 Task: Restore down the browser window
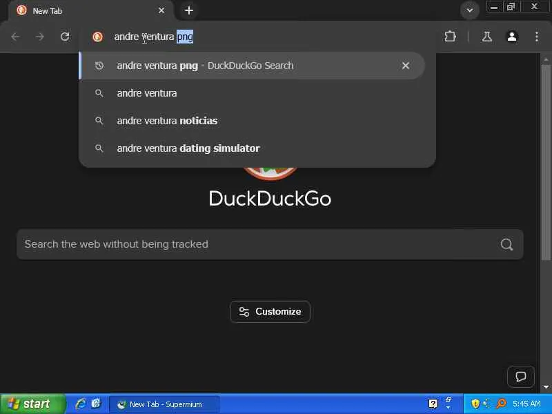[511, 7]
